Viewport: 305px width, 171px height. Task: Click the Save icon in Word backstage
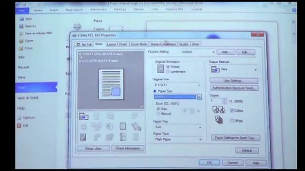pos(21,19)
